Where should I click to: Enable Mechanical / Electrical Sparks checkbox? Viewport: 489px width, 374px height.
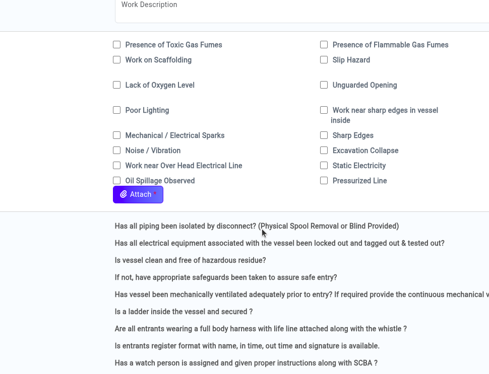[x=117, y=135]
